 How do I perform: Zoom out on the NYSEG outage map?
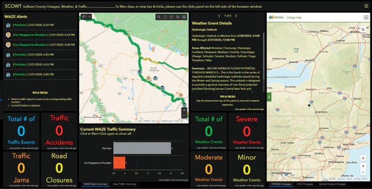[363, 172]
